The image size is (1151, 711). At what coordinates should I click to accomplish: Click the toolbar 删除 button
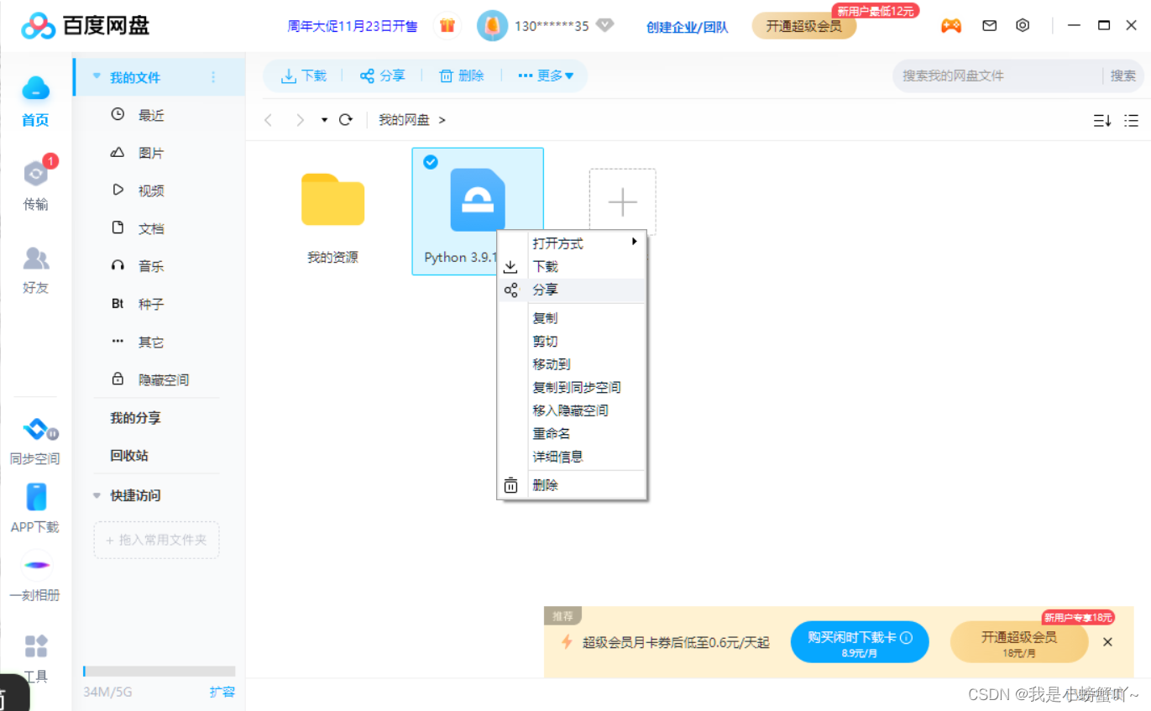(x=462, y=76)
